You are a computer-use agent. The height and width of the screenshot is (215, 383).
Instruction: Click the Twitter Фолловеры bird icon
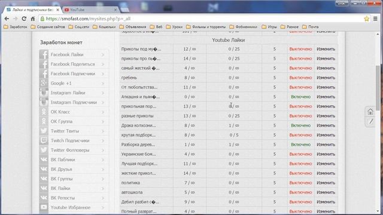(x=44, y=150)
